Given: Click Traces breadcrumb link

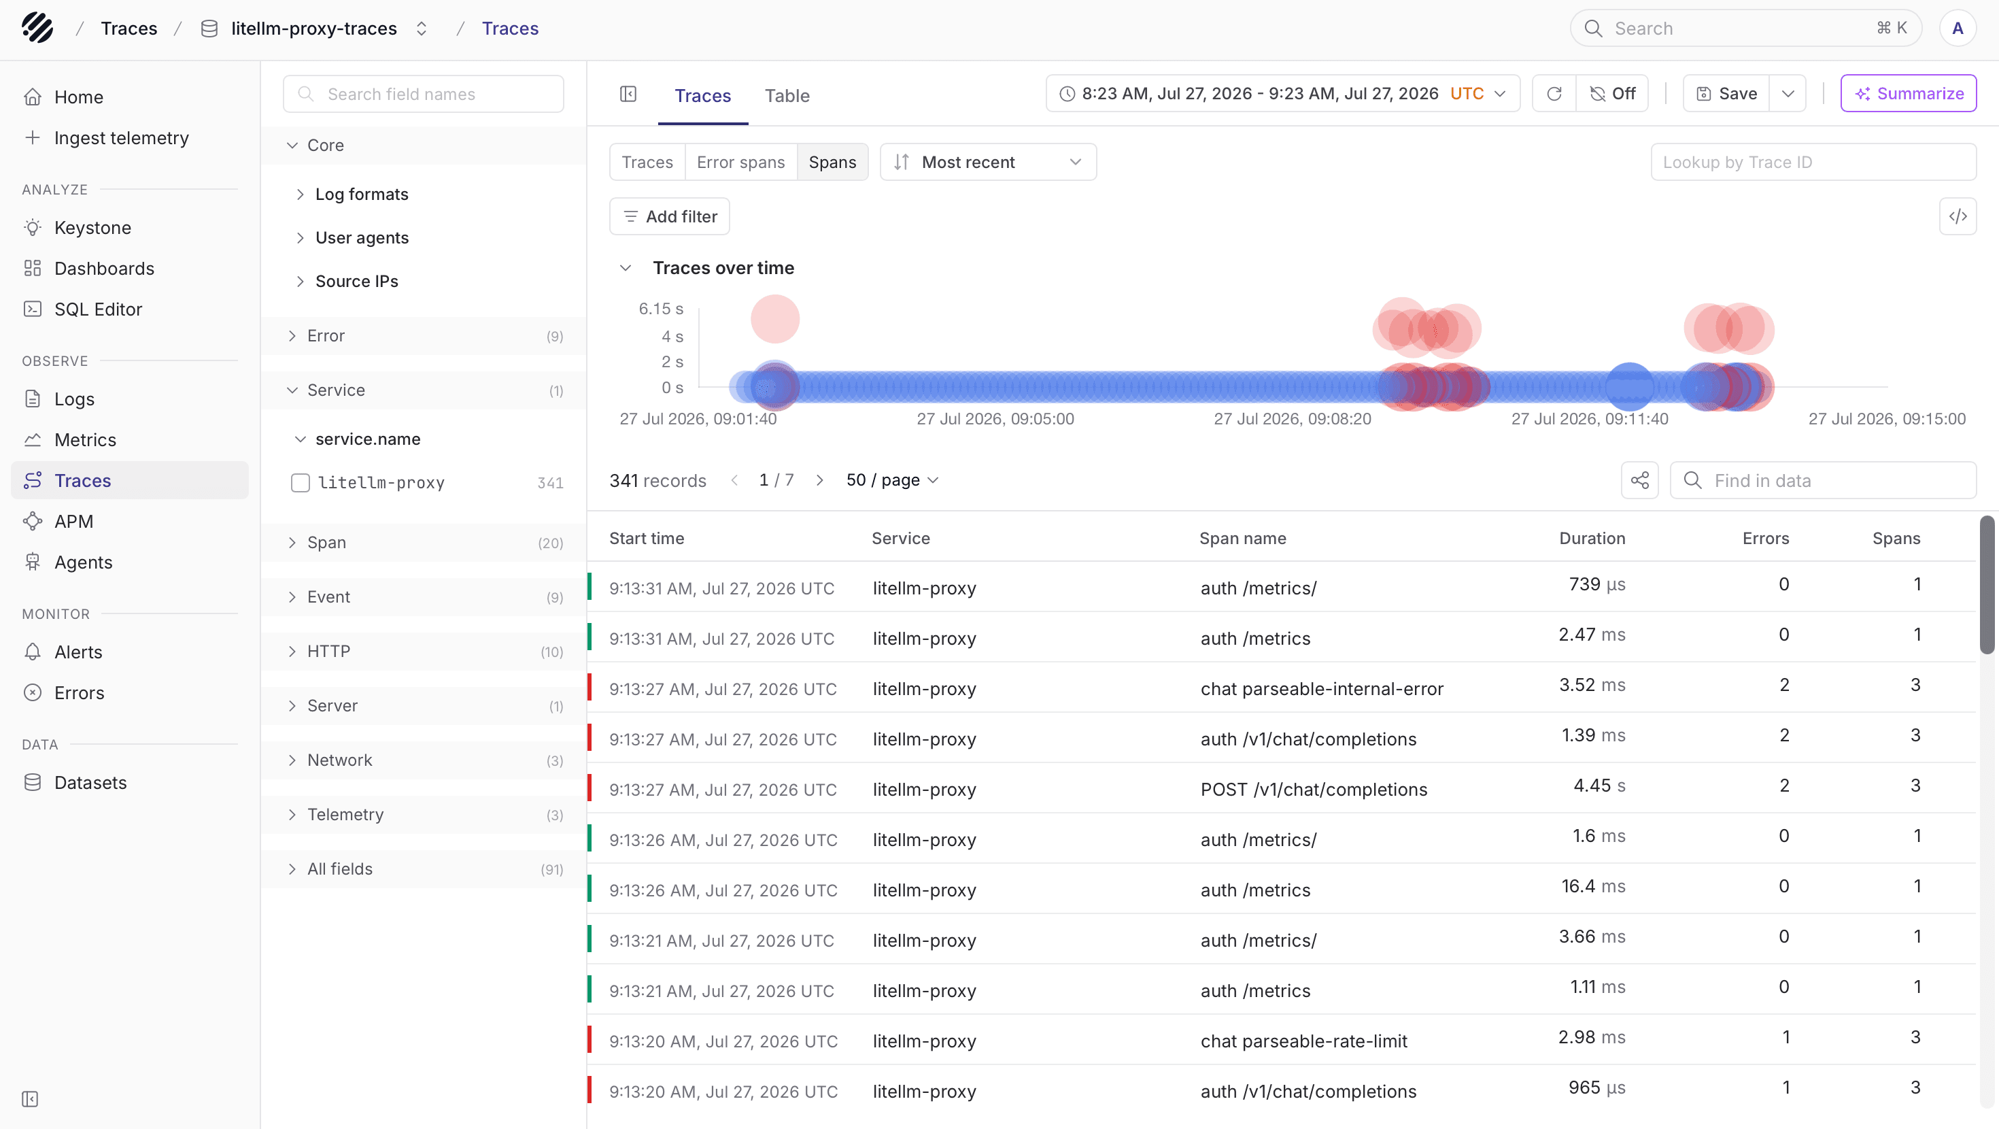Looking at the screenshot, I should (129, 28).
